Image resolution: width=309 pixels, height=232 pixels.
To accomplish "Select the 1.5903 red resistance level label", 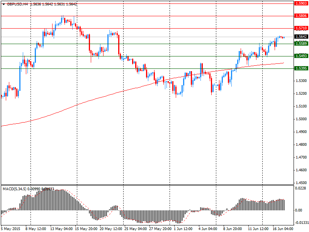I will pos(301,3).
